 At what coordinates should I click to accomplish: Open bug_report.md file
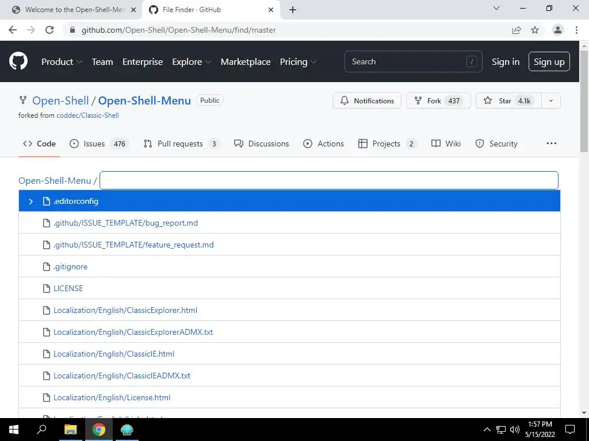125,223
